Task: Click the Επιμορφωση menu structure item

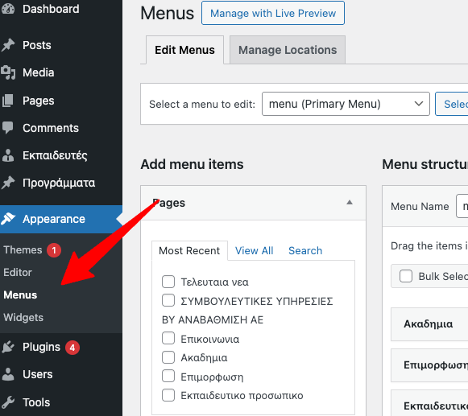Action: (429, 365)
